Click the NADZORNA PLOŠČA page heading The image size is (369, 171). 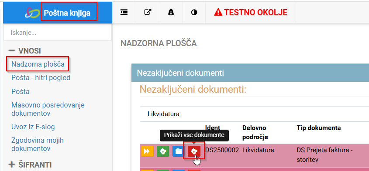pyautogui.click(x=159, y=44)
